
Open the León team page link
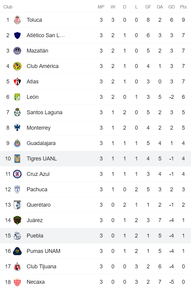tap(32, 97)
